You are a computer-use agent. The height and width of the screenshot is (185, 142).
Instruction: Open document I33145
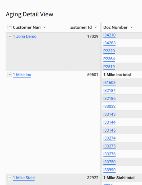point(109,130)
